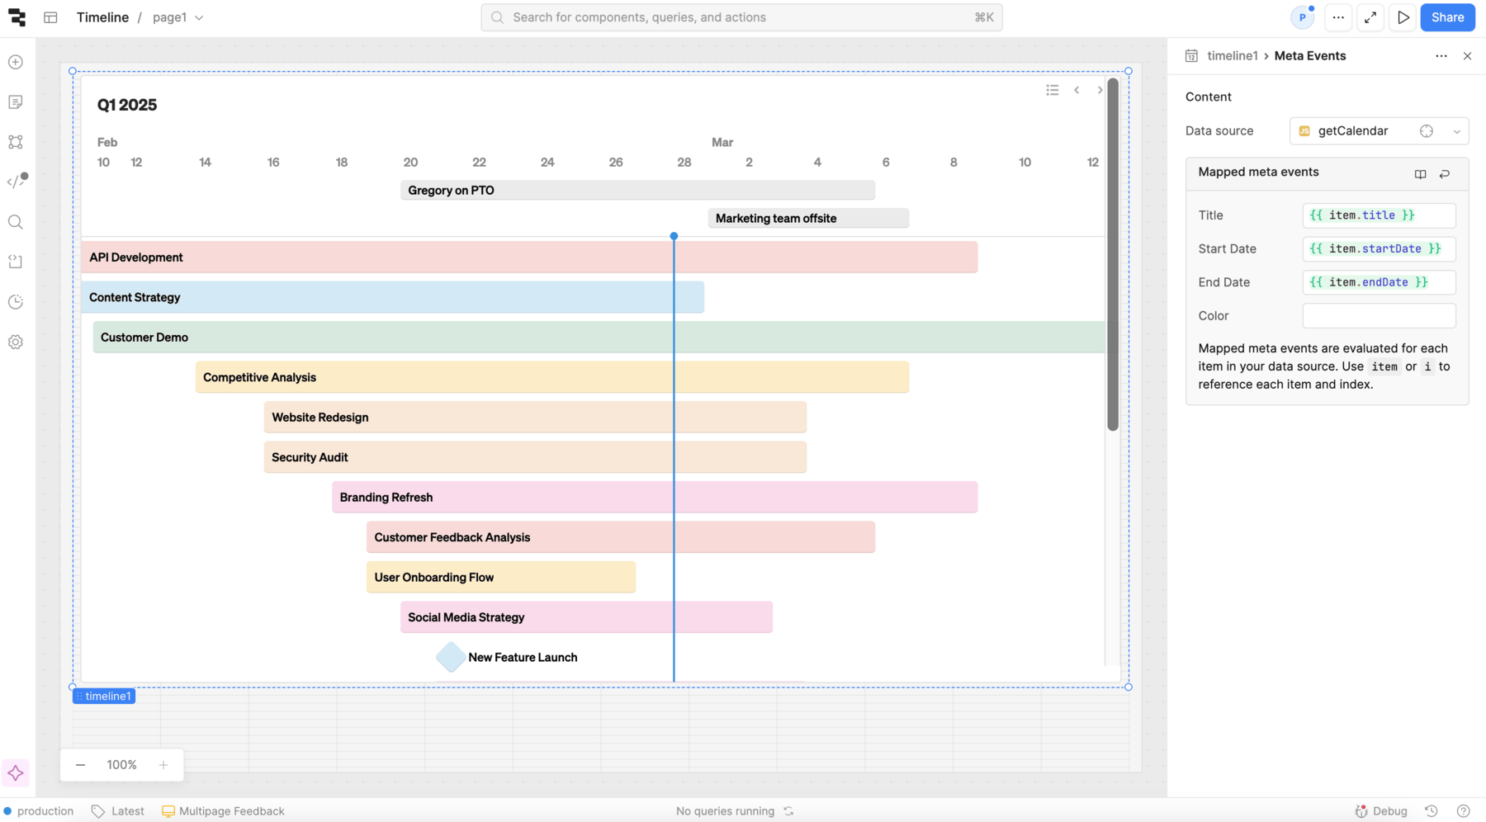The height and width of the screenshot is (822, 1486).
Task: Toggle the left panel layout icon
Action: (50, 17)
